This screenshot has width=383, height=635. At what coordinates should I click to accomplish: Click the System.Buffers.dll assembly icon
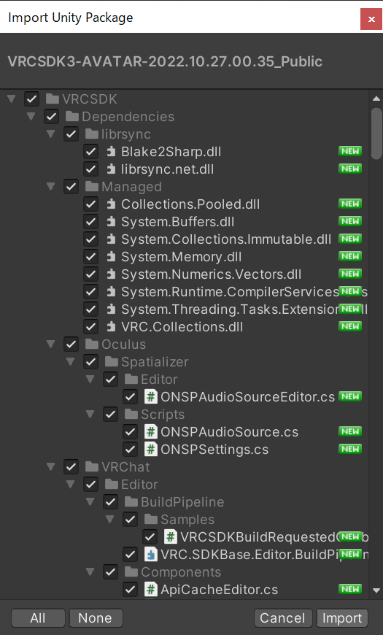click(x=111, y=222)
